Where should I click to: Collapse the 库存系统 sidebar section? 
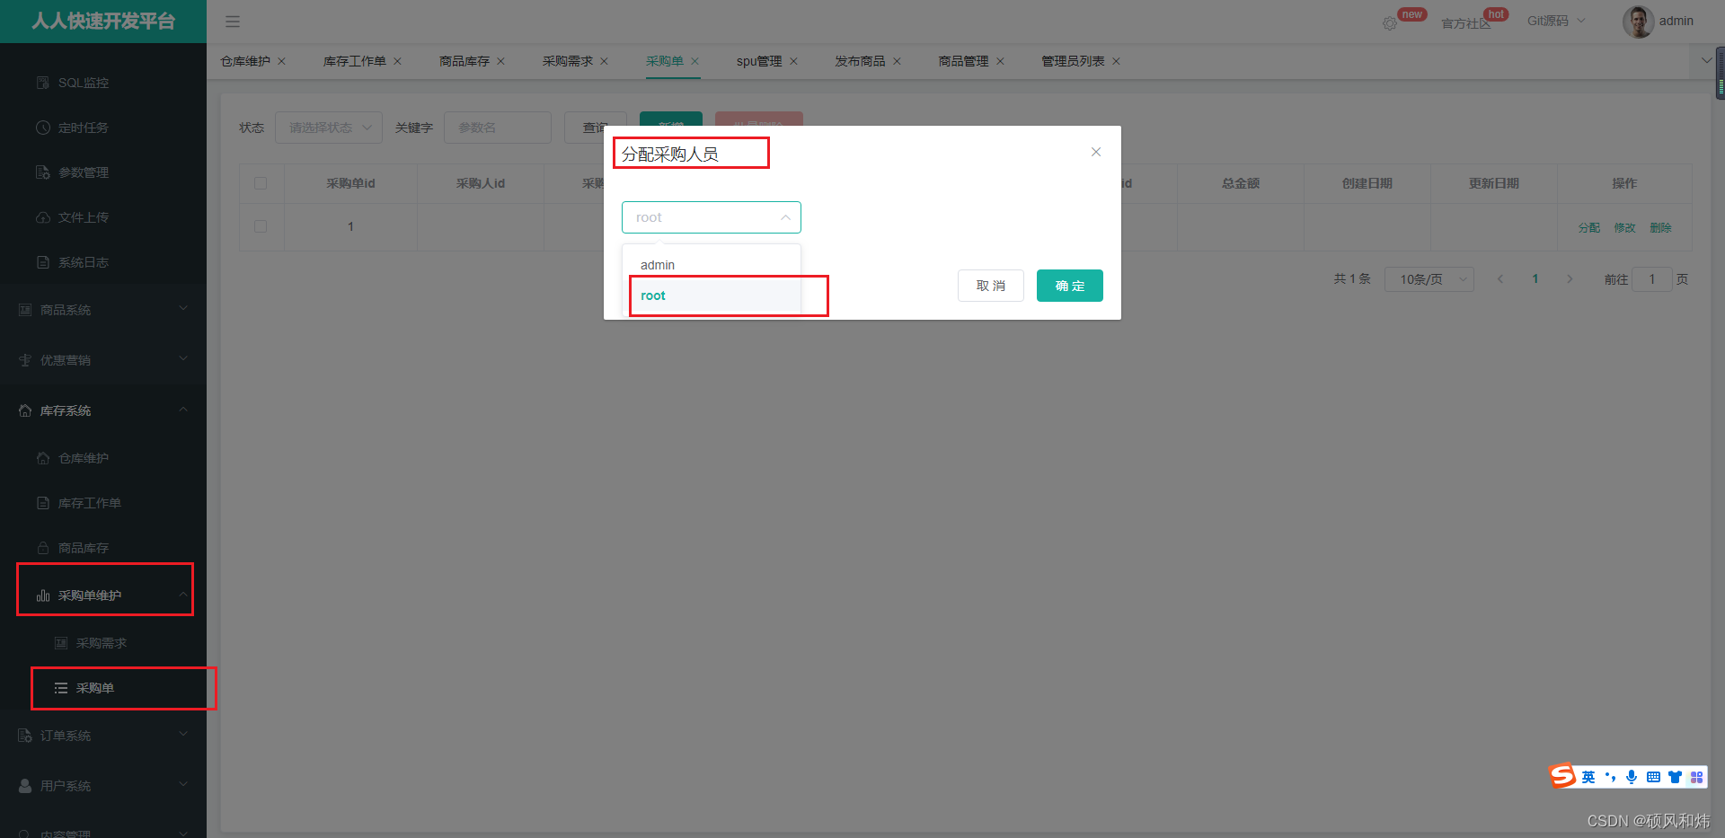103,410
